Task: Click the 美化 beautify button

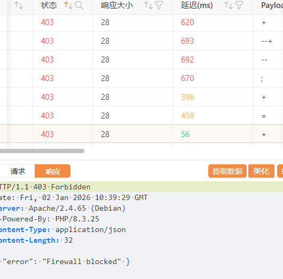Action: (x=261, y=171)
